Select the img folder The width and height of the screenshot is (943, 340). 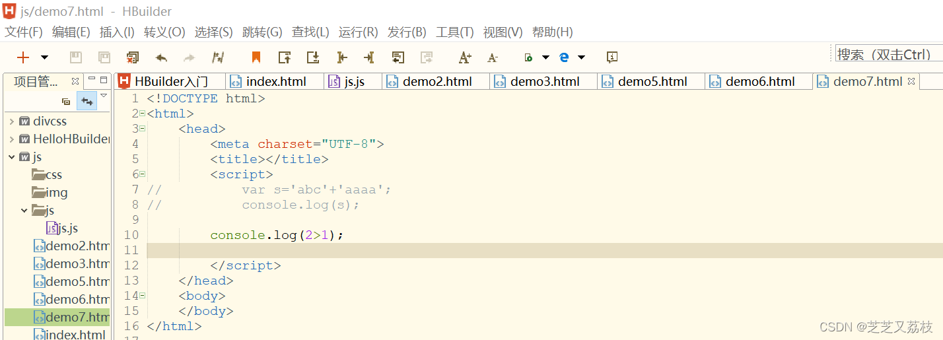tap(50, 193)
